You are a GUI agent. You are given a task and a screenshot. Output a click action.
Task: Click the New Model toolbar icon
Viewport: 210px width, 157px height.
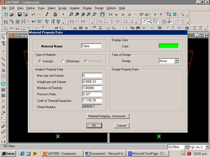6,14
